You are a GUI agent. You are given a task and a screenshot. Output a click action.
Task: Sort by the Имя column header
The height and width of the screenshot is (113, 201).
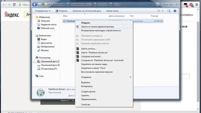coord(65,16)
